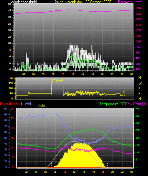Click the 1030 barometer axis value

click(138, 8)
